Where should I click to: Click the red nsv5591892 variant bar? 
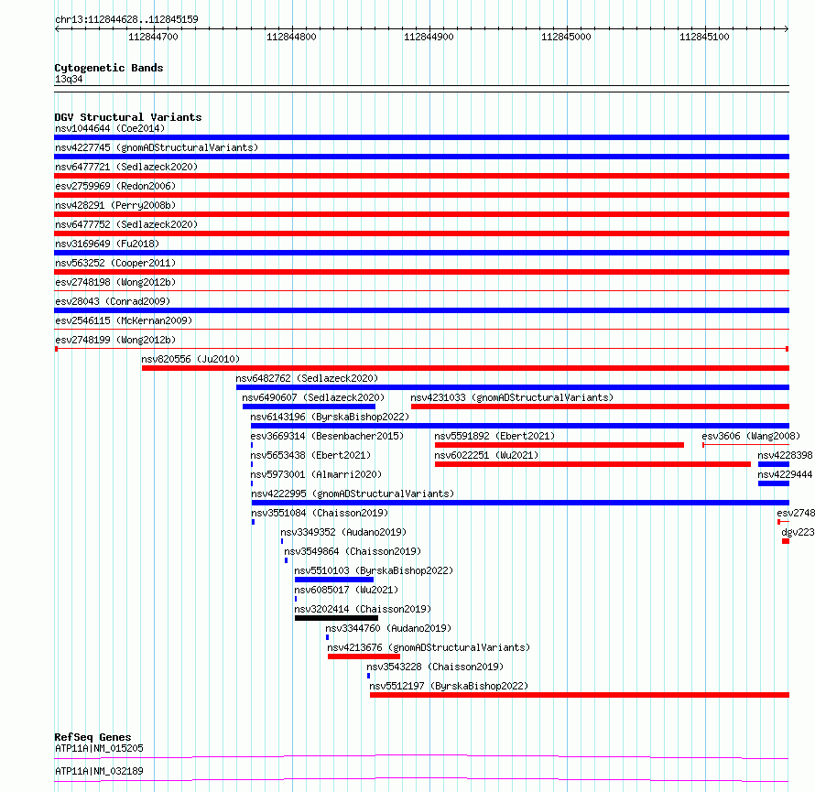(560, 445)
